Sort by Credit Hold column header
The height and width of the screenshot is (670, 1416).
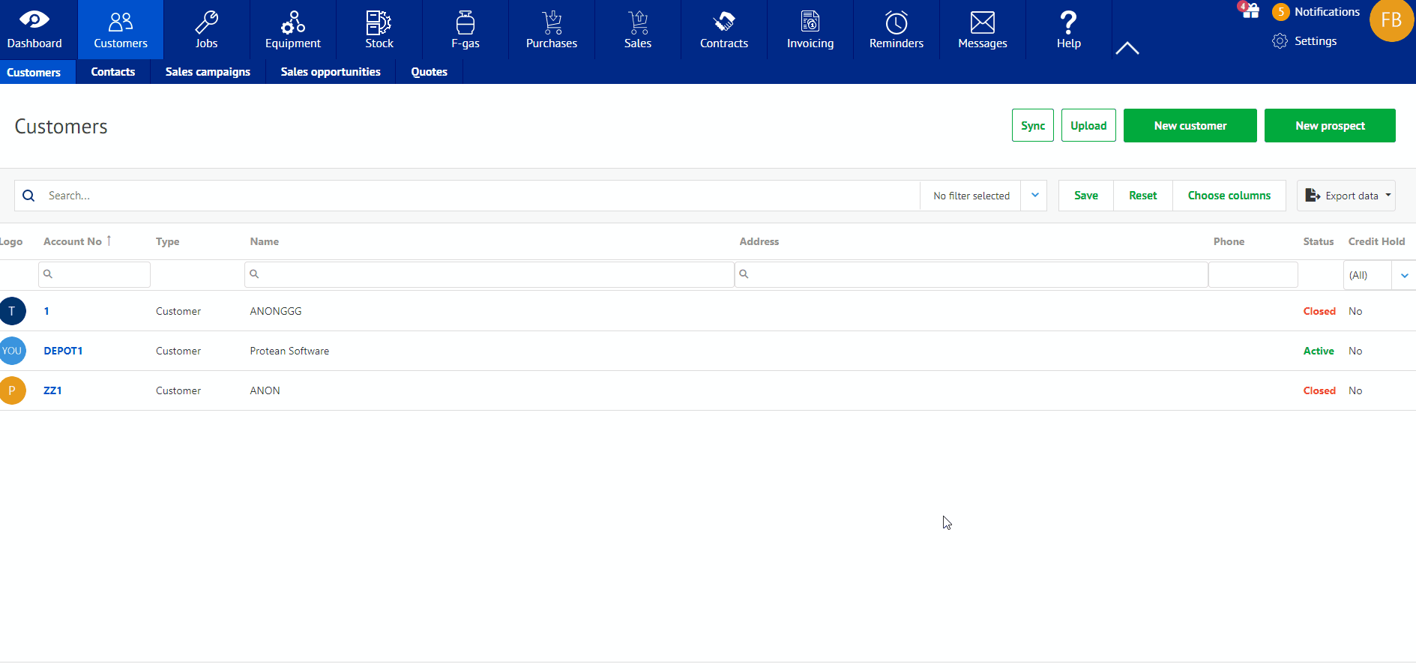click(x=1376, y=241)
